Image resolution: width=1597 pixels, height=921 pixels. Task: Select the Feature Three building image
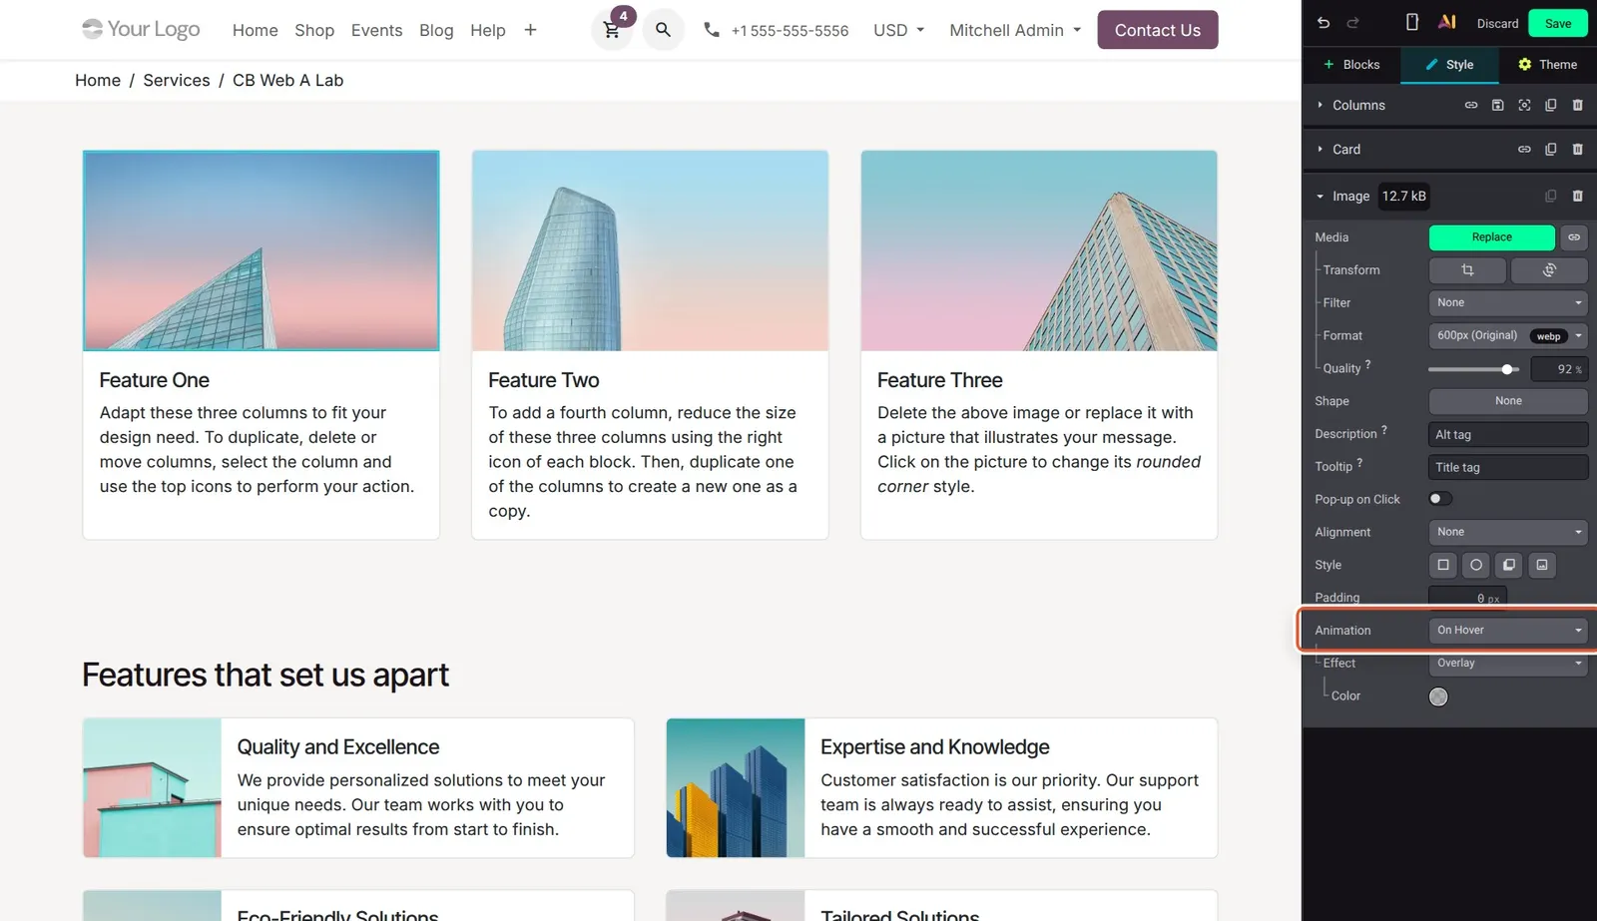(x=1039, y=250)
